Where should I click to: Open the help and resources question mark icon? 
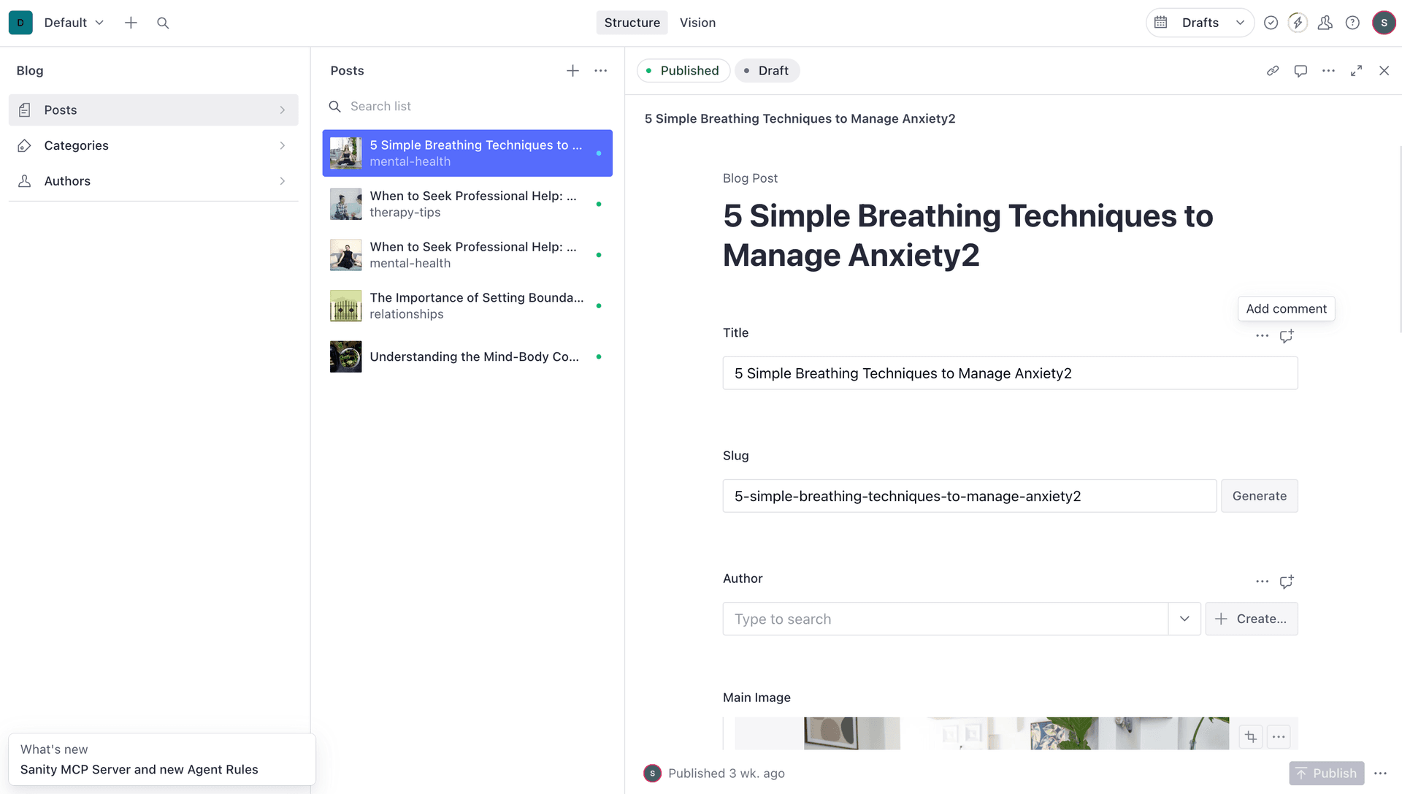(x=1353, y=23)
